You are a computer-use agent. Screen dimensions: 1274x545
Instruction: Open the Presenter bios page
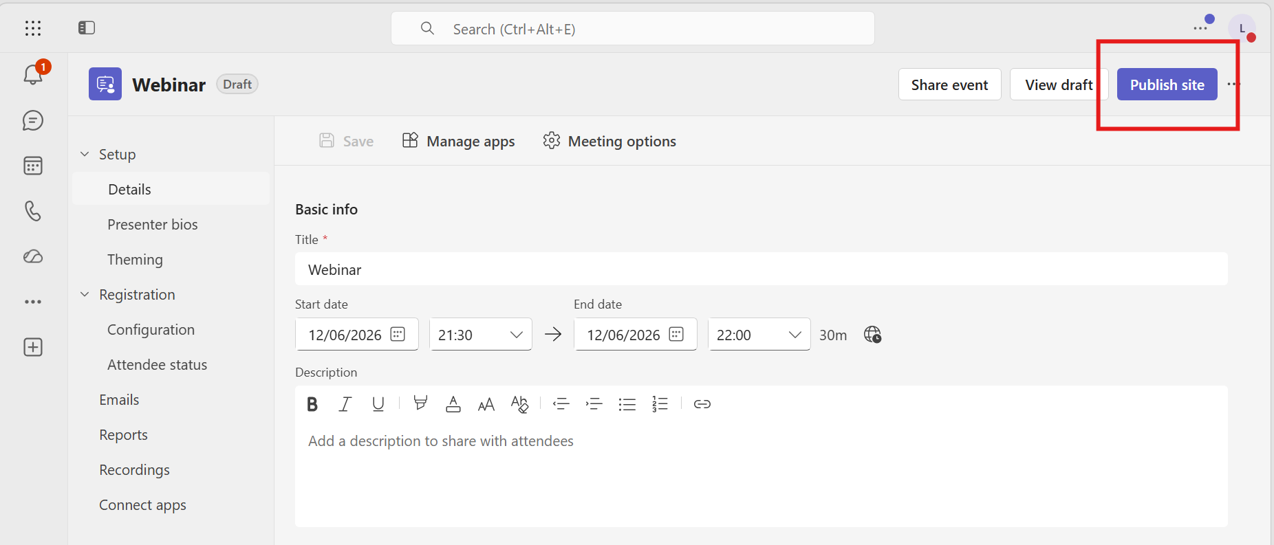(153, 225)
